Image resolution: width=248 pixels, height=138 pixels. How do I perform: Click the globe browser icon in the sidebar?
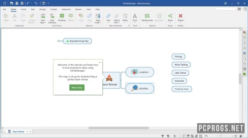click(245, 69)
